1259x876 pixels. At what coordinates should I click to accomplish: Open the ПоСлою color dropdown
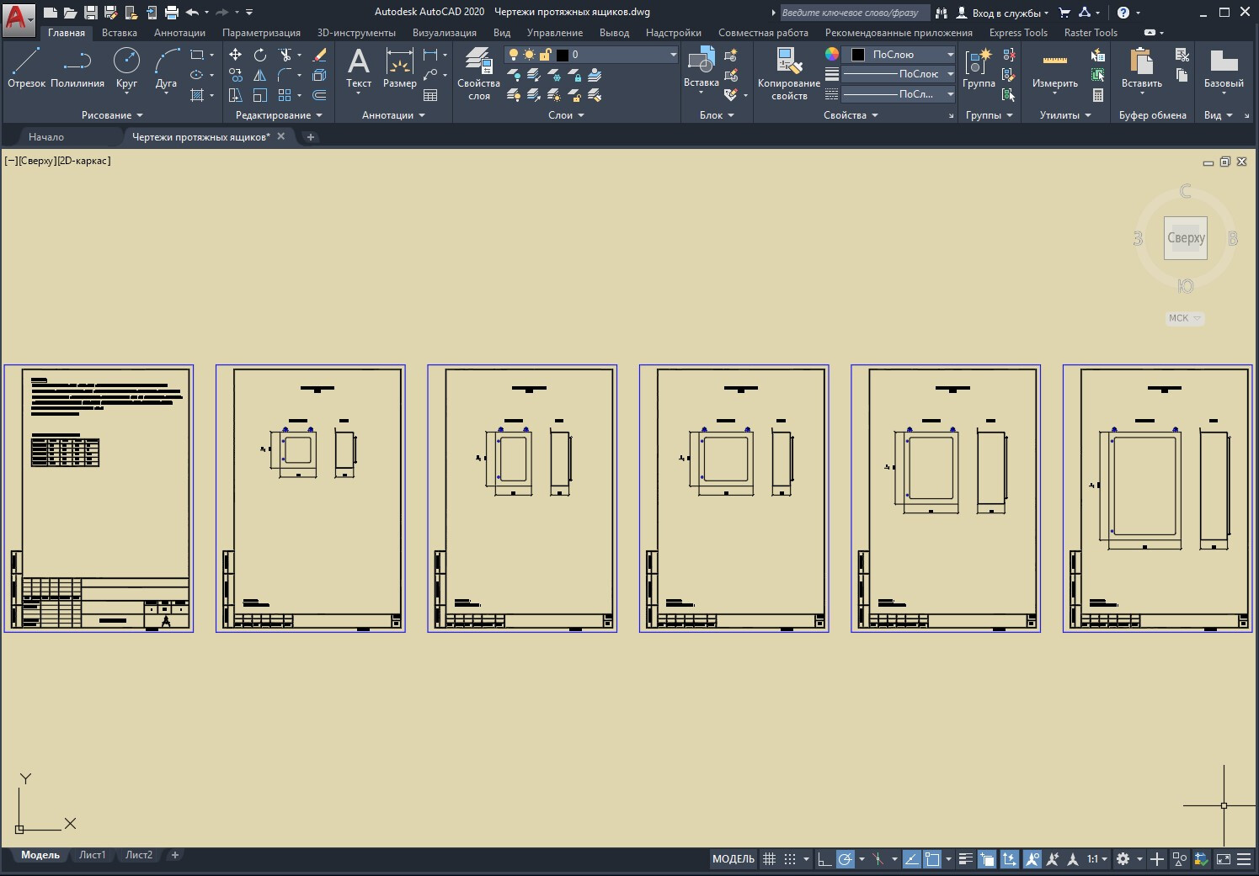[x=900, y=55]
